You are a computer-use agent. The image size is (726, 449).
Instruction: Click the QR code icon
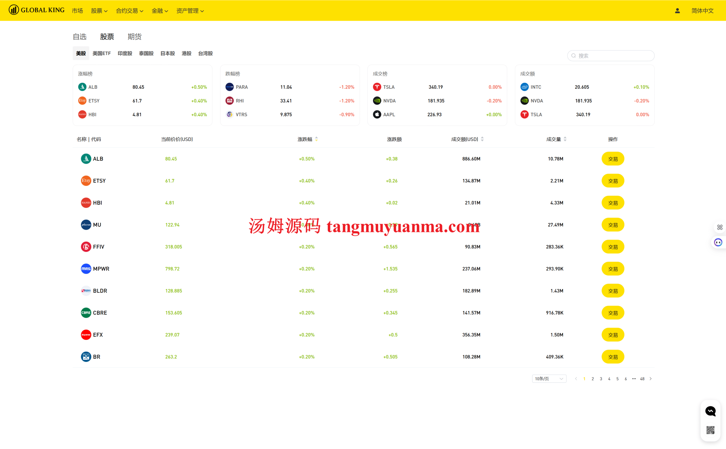click(x=710, y=430)
